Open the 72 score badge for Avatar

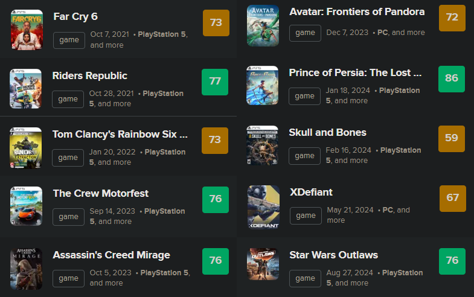click(x=452, y=18)
